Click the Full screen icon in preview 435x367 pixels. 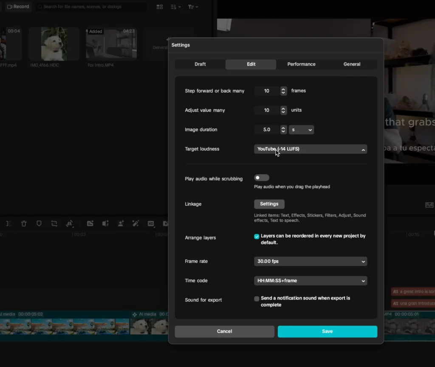tap(429, 205)
